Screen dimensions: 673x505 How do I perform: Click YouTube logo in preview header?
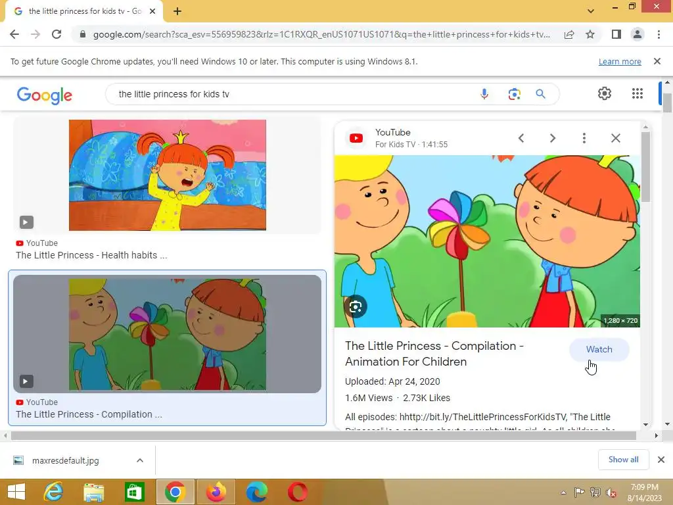(356, 138)
